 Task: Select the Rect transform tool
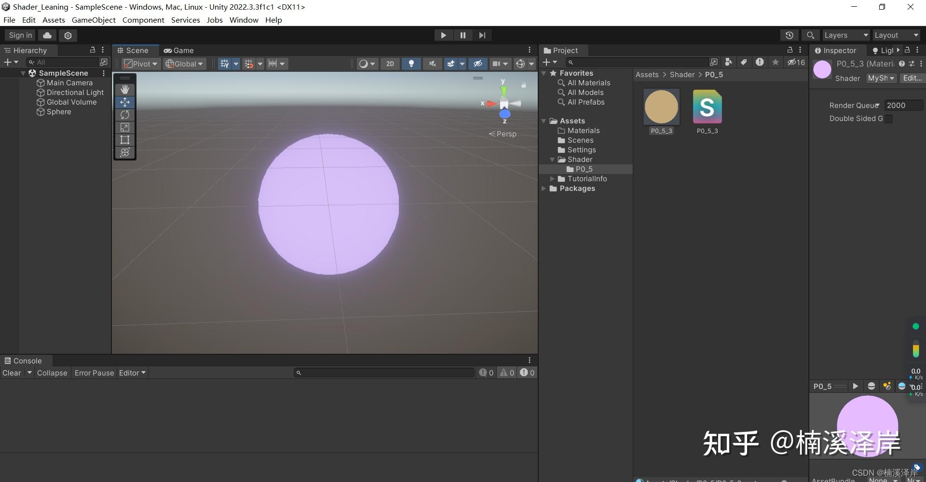pos(124,140)
